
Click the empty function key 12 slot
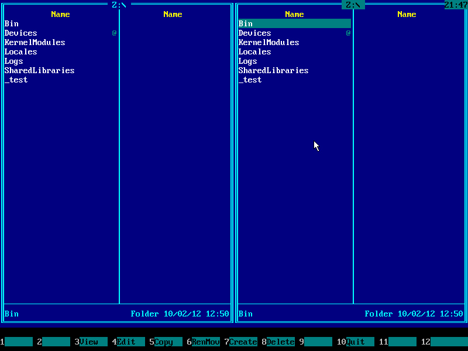point(445,342)
